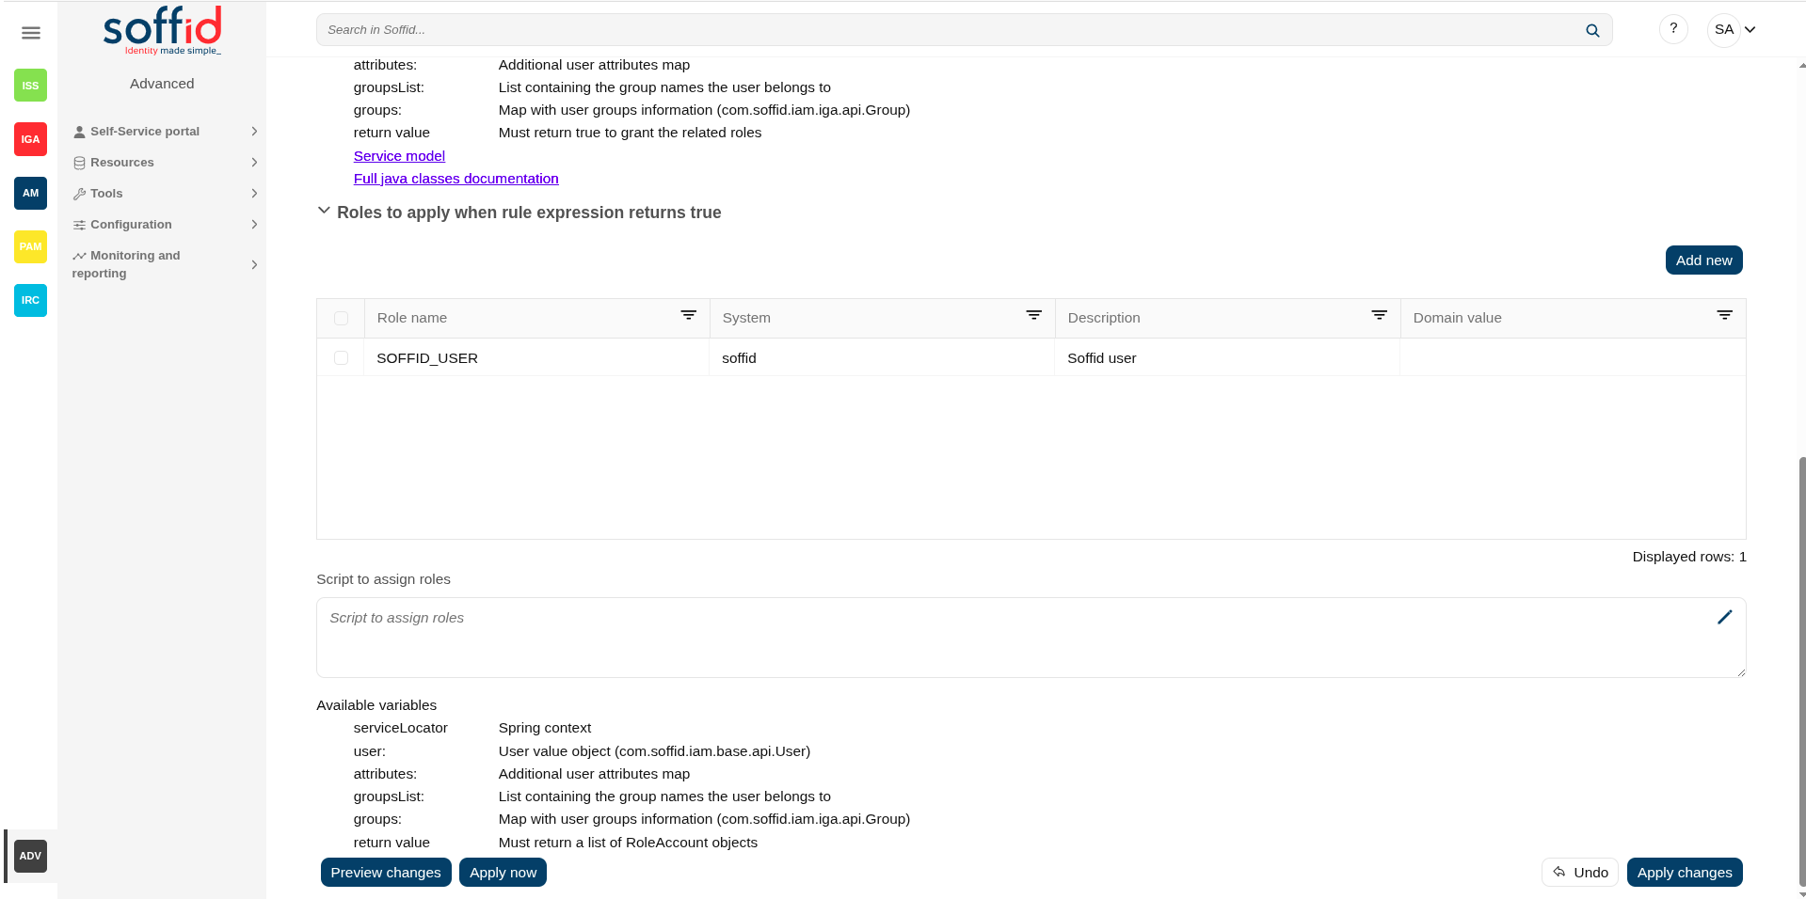Viewport: 1806px width, 899px height.
Task: Expand the Tools menu chevron
Action: point(254,194)
